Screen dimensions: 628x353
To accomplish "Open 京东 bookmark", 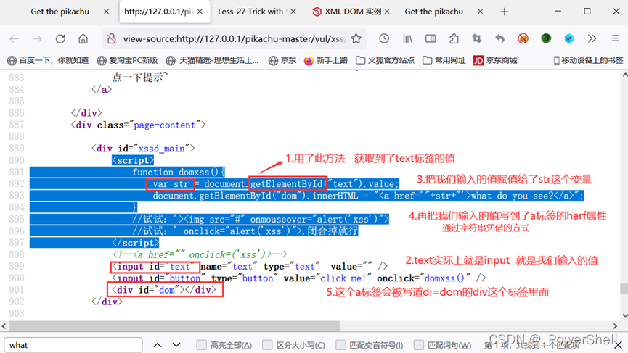I will pos(282,60).
